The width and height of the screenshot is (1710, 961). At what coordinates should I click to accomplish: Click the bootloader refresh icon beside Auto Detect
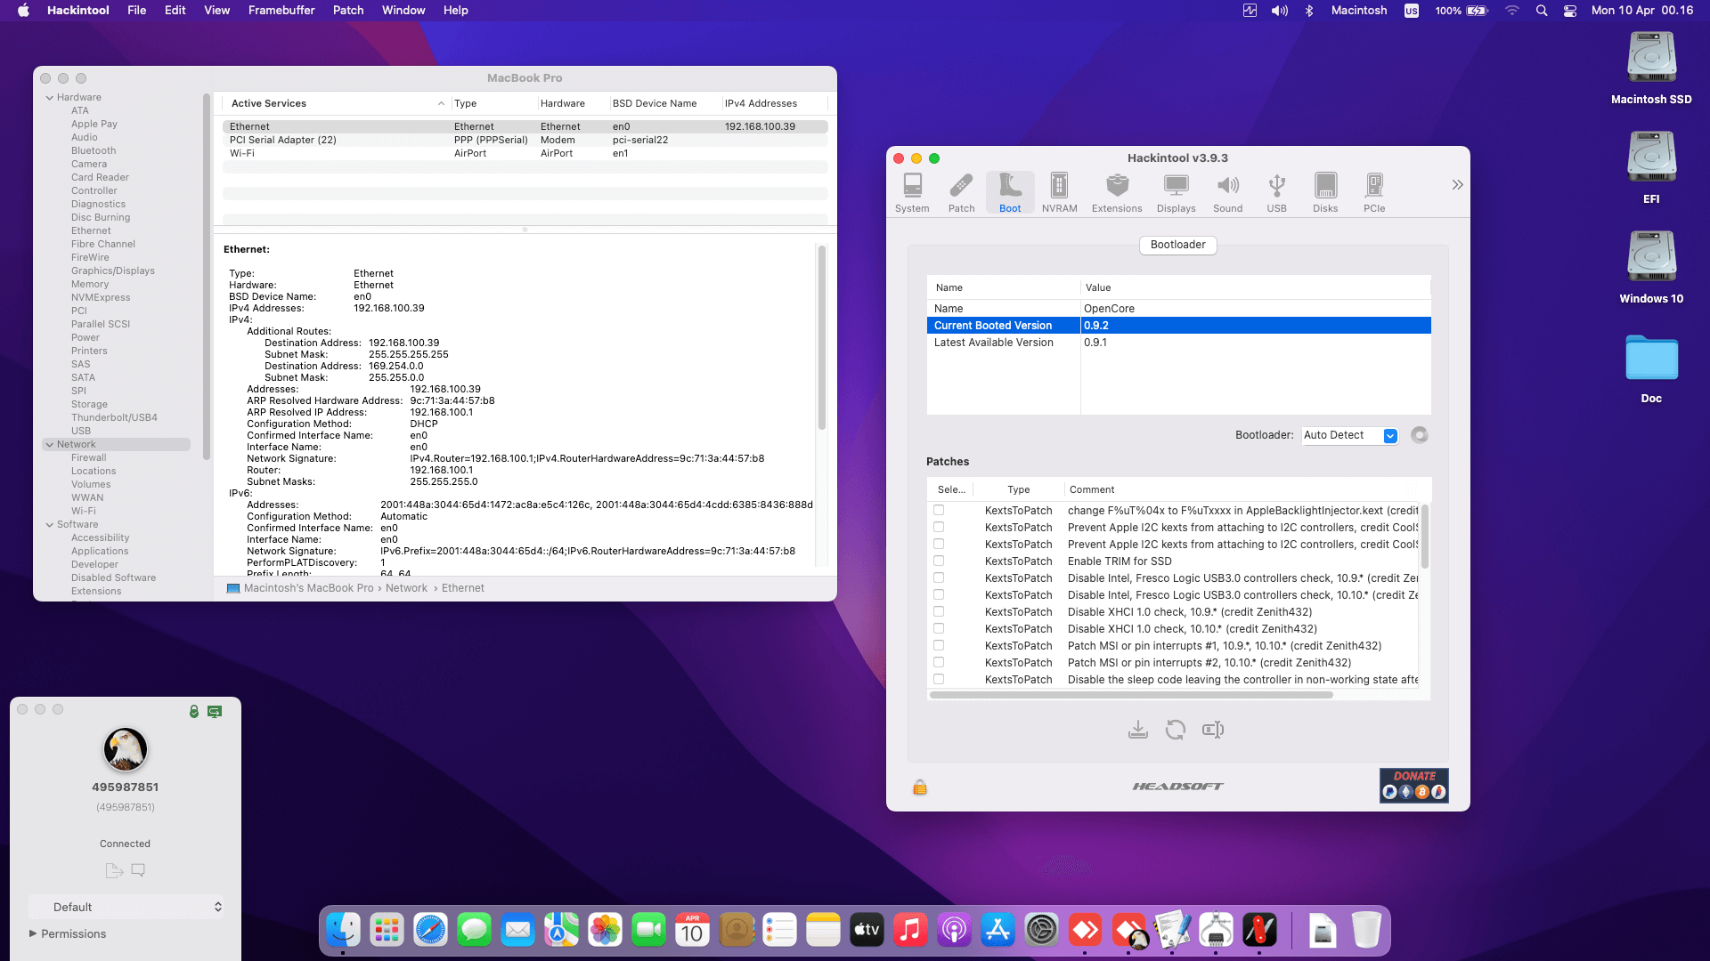[1420, 435]
